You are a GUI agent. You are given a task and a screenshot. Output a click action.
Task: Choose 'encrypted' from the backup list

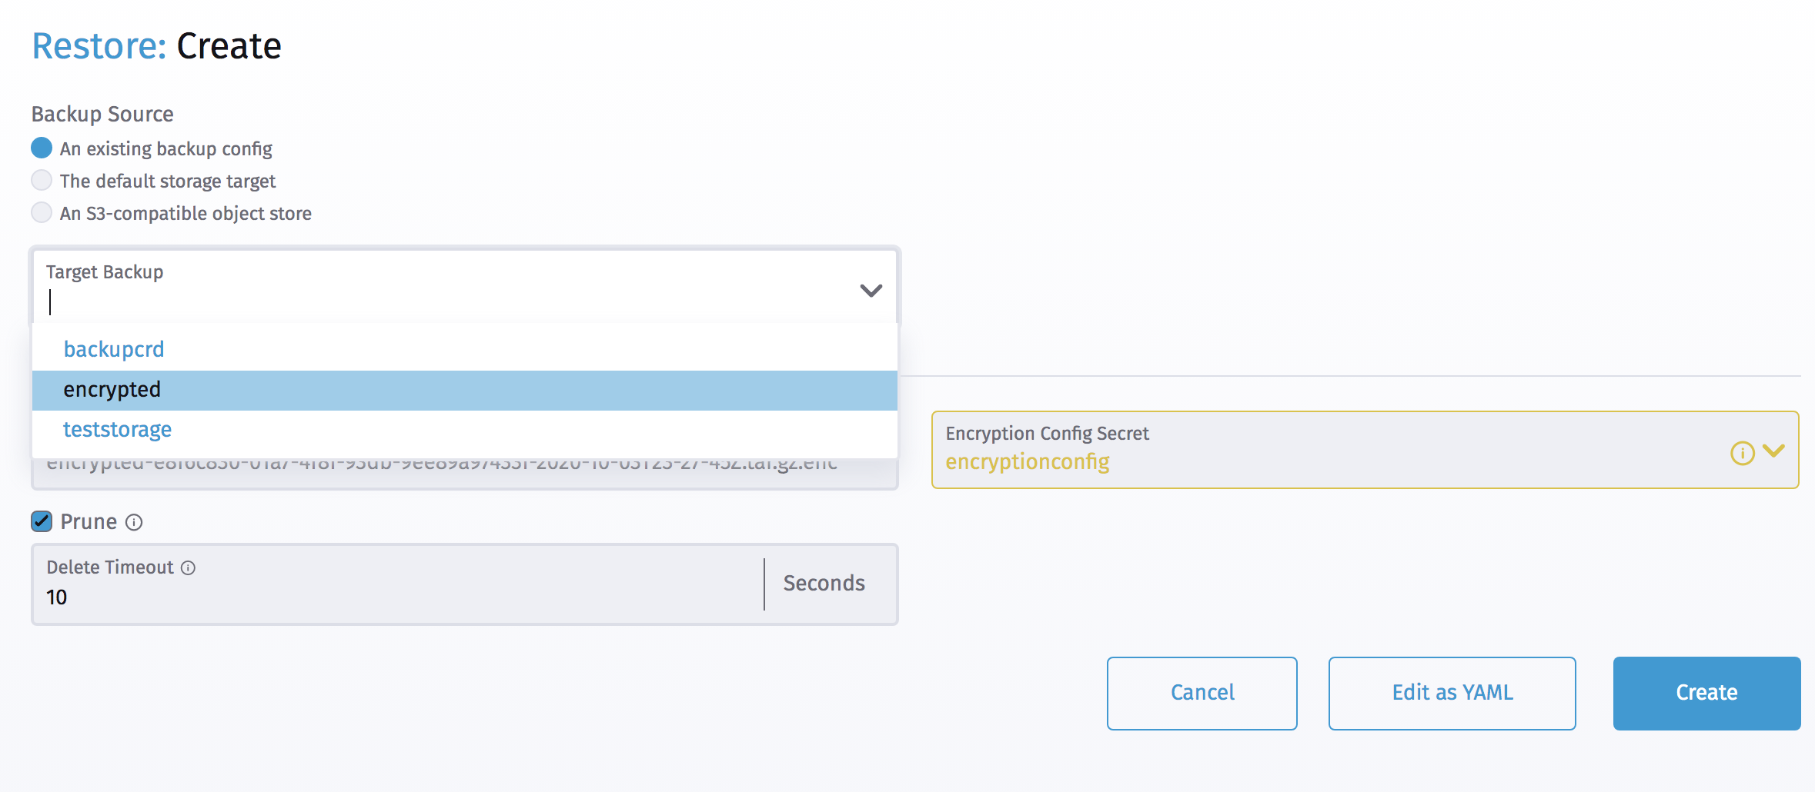[112, 390]
